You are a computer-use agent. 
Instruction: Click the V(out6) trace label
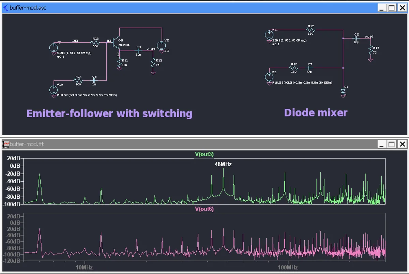[204, 209]
